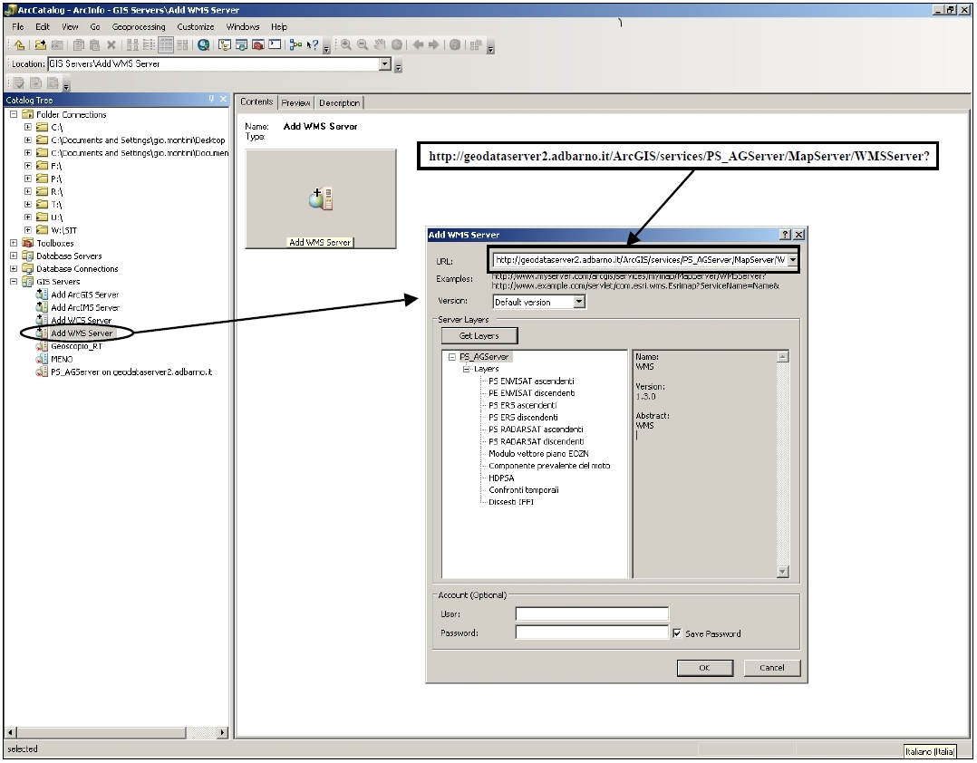Click the Up One Level toolbar icon
Image resolution: width=977 pixels, height=763 pixels.
(19, 44)
